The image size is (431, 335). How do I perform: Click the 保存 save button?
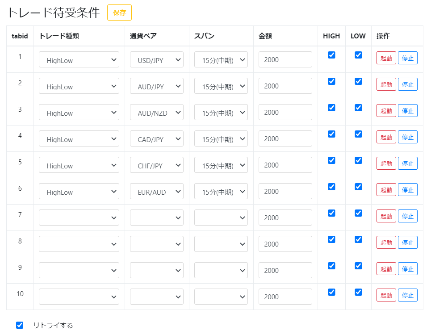click(119, 13)
